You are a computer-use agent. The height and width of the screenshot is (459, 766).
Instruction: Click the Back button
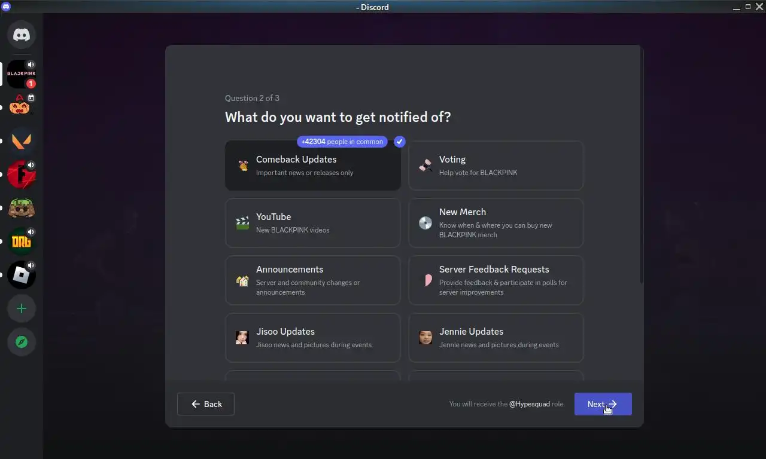click(206, 404)
